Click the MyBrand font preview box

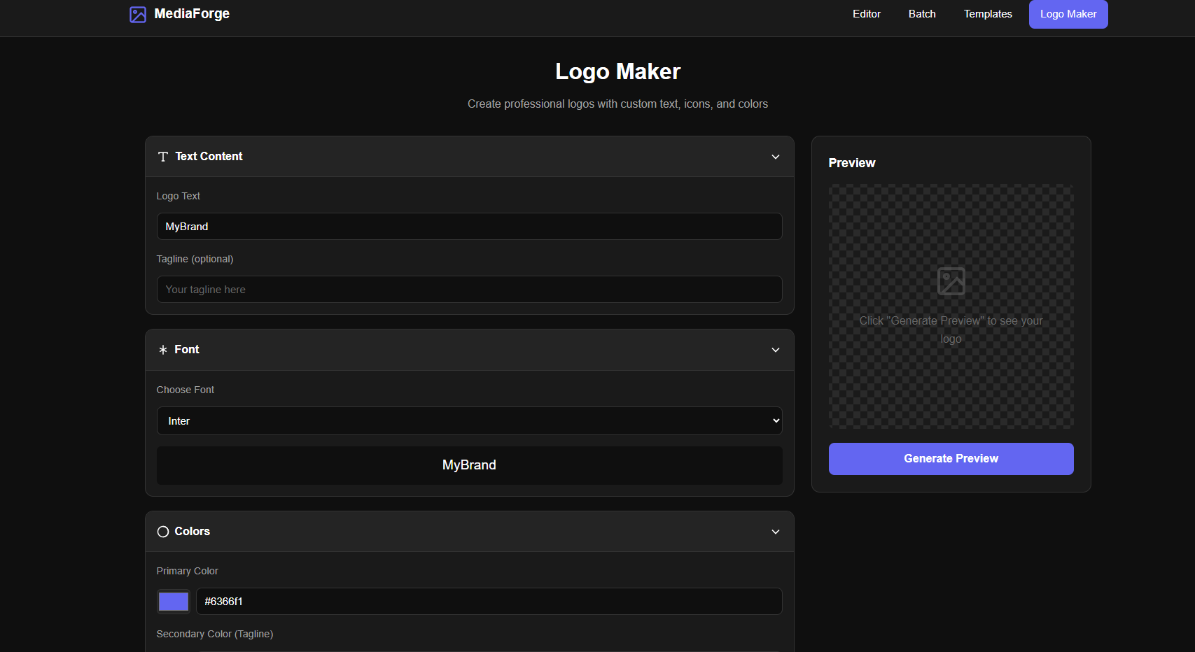469,465
